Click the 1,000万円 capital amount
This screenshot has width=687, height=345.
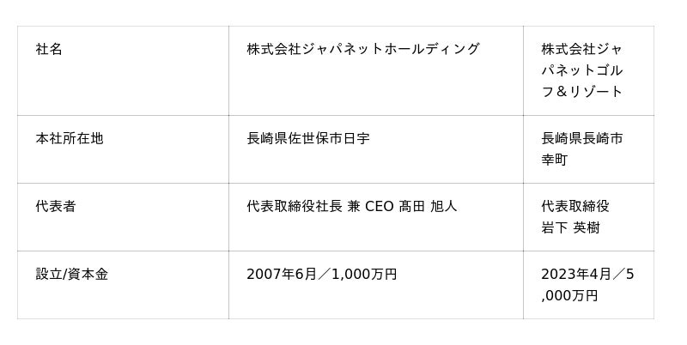(364, 275)
